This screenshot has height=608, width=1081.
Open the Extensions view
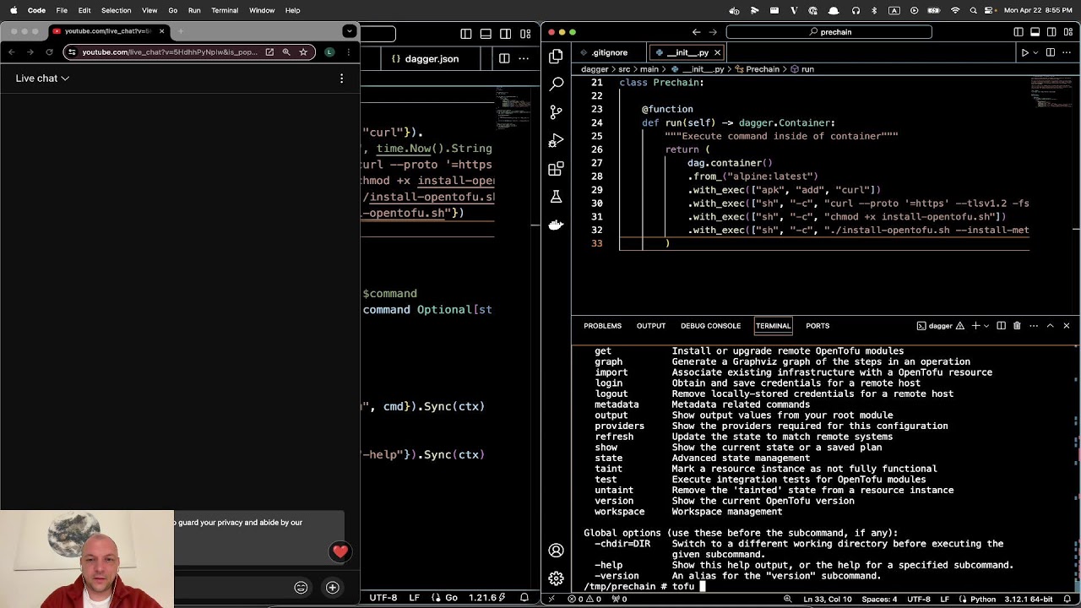pyautogui.click(x=556, y=169)
